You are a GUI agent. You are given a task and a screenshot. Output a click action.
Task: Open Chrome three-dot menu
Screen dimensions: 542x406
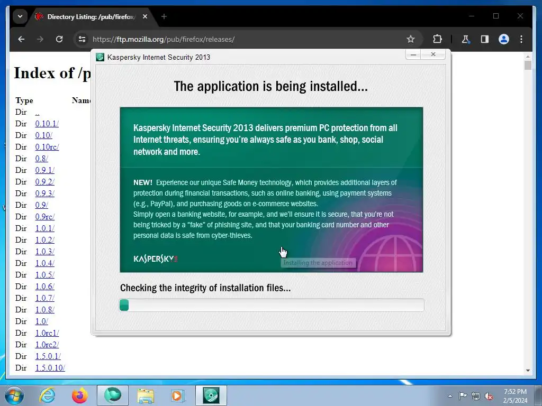521,39
